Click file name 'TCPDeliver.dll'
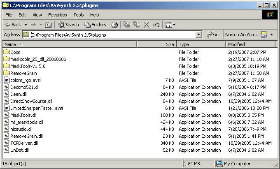 (24, 143)
